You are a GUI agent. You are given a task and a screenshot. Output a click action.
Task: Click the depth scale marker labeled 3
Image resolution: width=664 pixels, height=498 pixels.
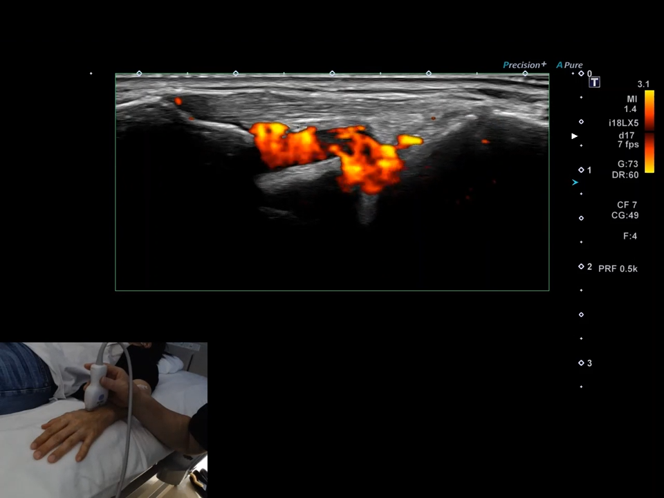pyautogui.click(x=585, y=363)
